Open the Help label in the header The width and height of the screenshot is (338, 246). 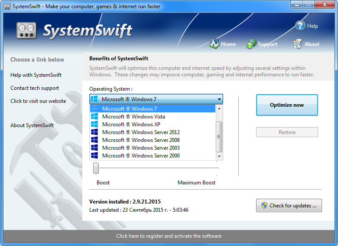(312, 26)
